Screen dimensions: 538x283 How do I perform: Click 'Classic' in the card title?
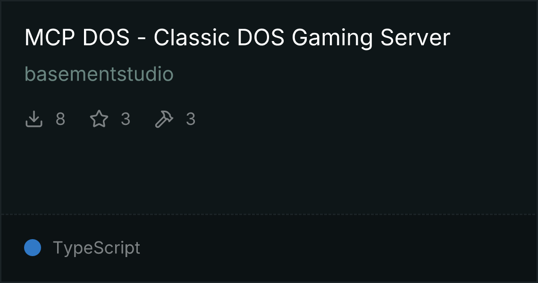(192, 37)
